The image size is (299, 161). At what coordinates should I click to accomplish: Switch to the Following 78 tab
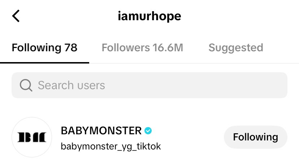tap(44, 48)
